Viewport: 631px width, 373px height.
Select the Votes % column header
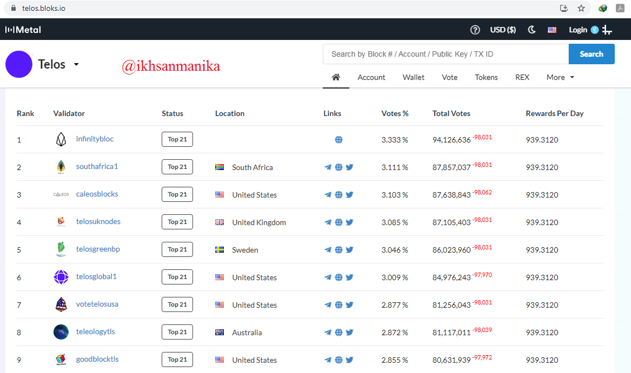click(395, 113)
